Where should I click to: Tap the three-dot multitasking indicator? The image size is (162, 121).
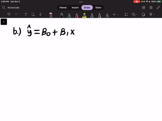81,2
